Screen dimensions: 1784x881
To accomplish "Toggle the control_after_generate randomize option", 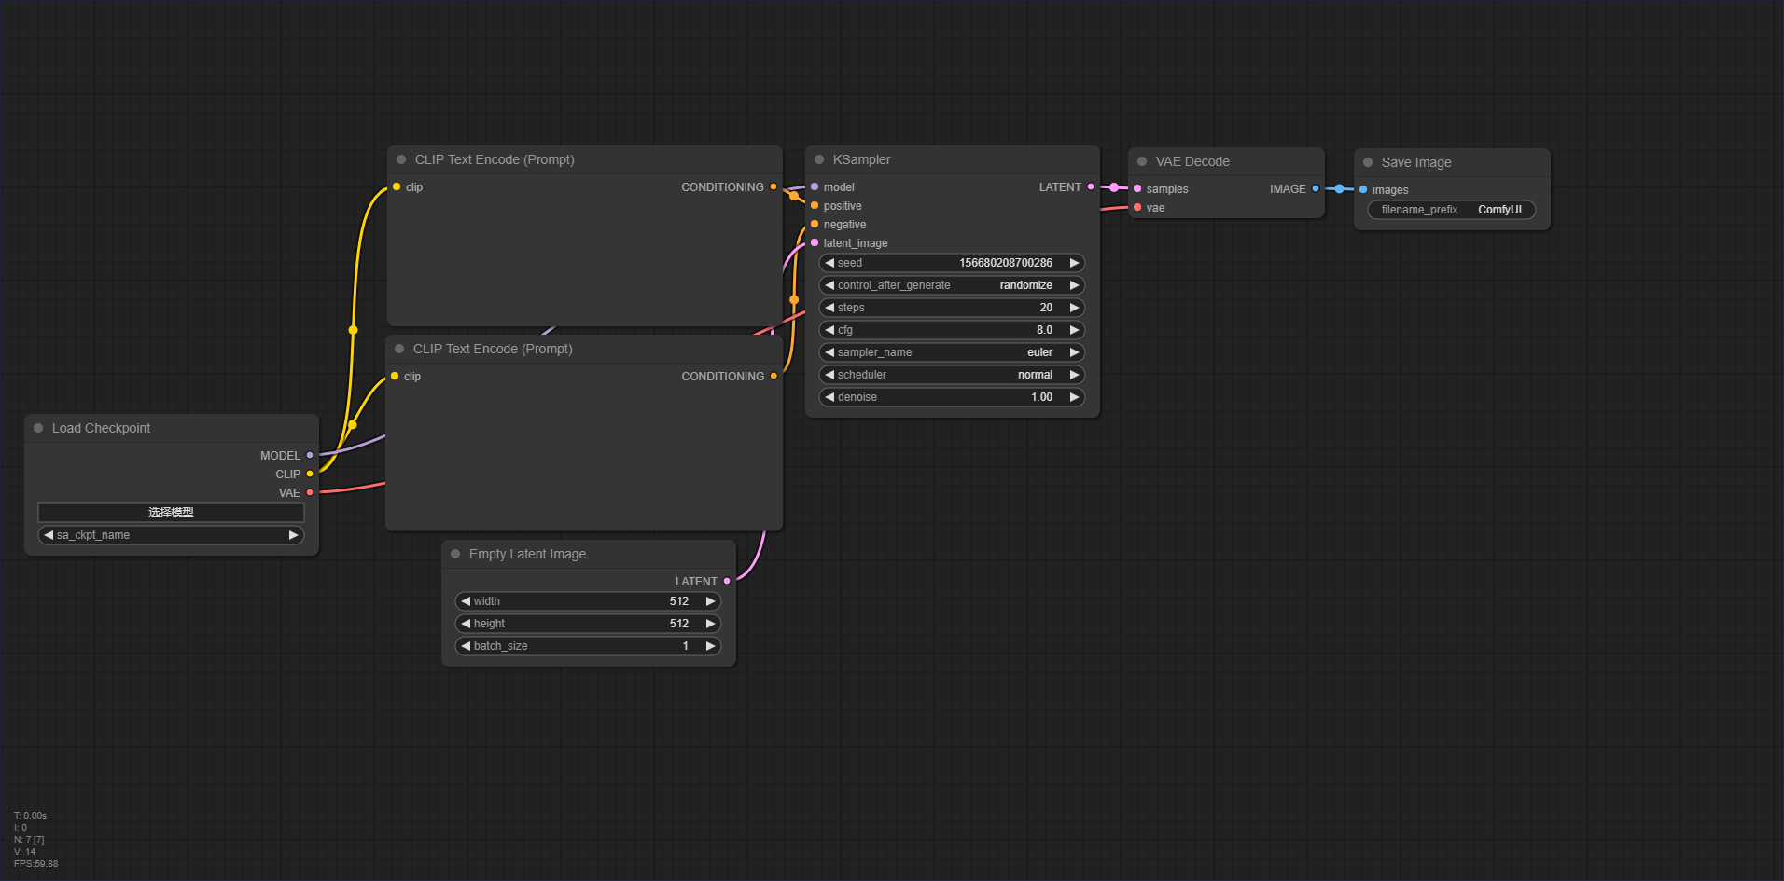I will coord(952,285).
